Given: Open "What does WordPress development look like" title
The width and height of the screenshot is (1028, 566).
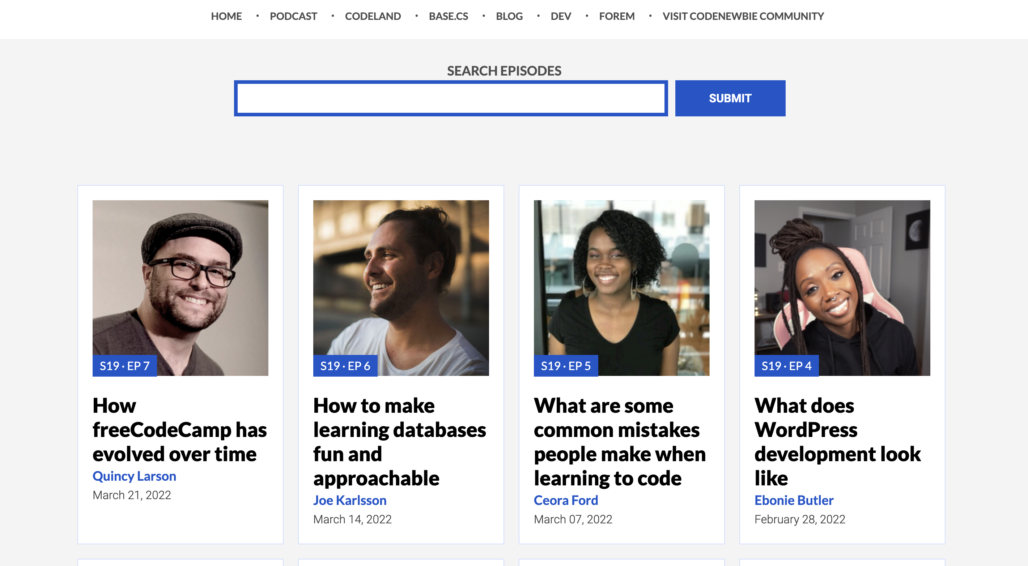Looking at the screenshot, I should (837, 442).
